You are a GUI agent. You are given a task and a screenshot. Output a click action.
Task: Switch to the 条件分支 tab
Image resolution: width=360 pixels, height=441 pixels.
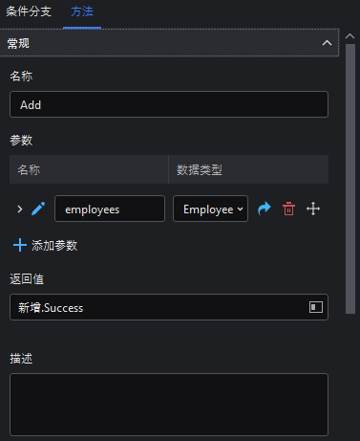click(x=29, y=11)
